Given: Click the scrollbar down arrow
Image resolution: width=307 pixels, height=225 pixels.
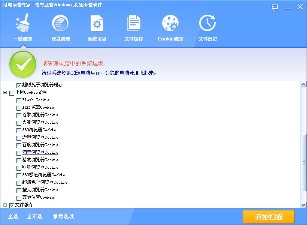Looking at the screenshot, I should click(304, 205).
